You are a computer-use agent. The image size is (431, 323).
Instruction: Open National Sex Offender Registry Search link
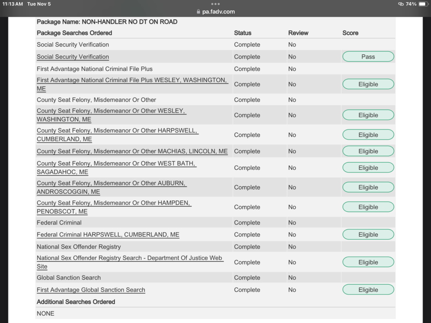tap(129, 258)
